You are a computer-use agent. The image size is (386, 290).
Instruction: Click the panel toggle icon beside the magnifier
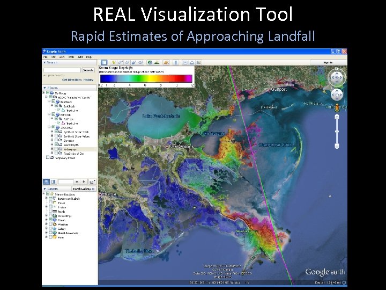click(53, 182)
